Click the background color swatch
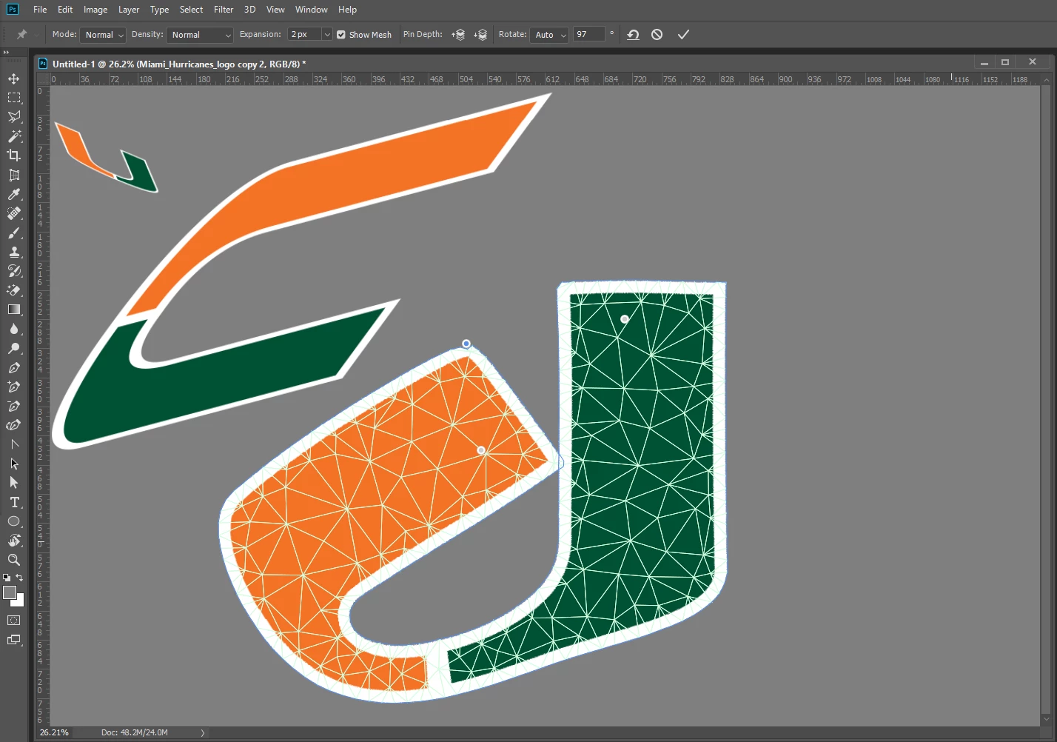Image resolution: width=1057 pixels, height=742 pixels. click(19, 602)
